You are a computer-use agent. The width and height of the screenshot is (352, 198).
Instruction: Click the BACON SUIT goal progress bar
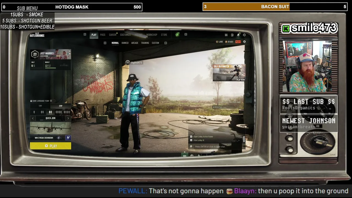coord(274,7)
